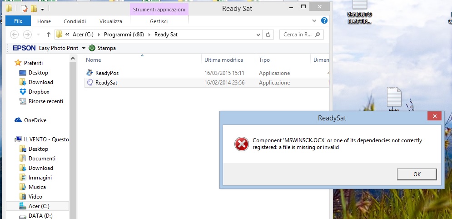Open the Condividi ribbon tab

(75, 21)
